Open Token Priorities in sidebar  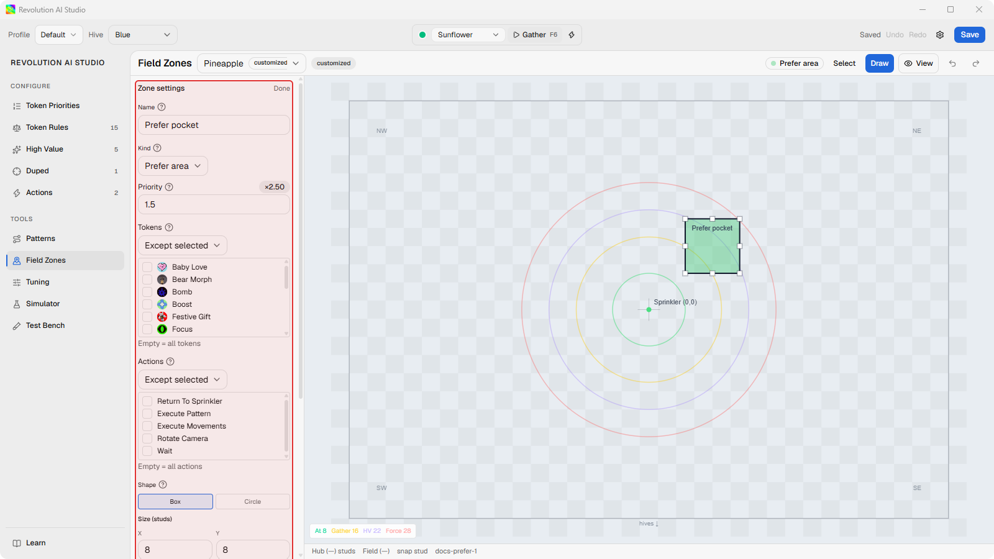point(65,106)
